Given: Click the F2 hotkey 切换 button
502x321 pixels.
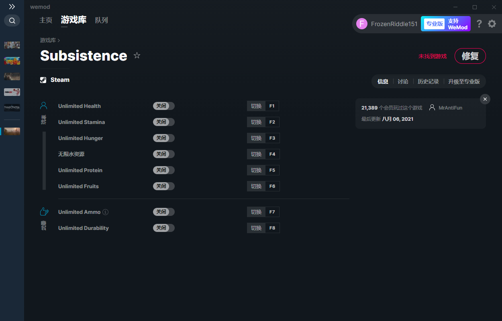Looking at the screenshot, I should tap(263, 122).
